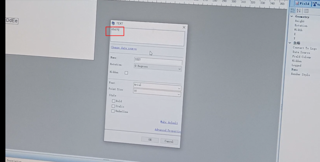The image size is (320, 162).
Task: Open the Advanced Properties link
Action: click(x=167, y=130)
